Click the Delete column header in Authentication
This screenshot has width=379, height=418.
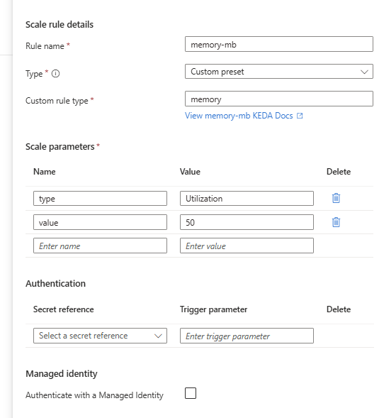[x=339, y=309]
